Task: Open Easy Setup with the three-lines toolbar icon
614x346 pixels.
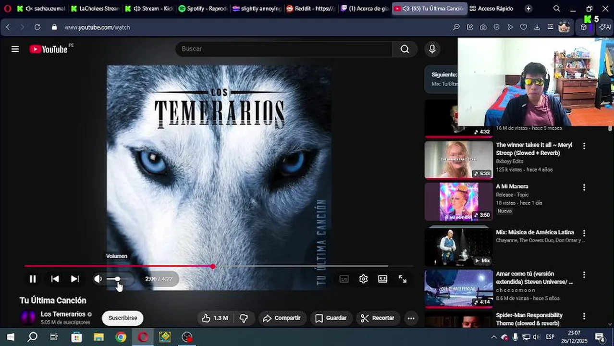Action: (550, 27)
